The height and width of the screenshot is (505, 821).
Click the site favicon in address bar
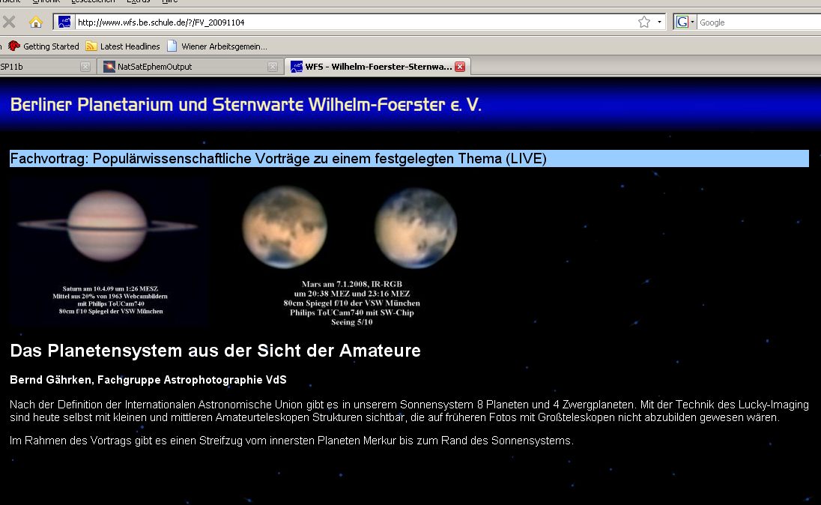click(x=64, y=22)
